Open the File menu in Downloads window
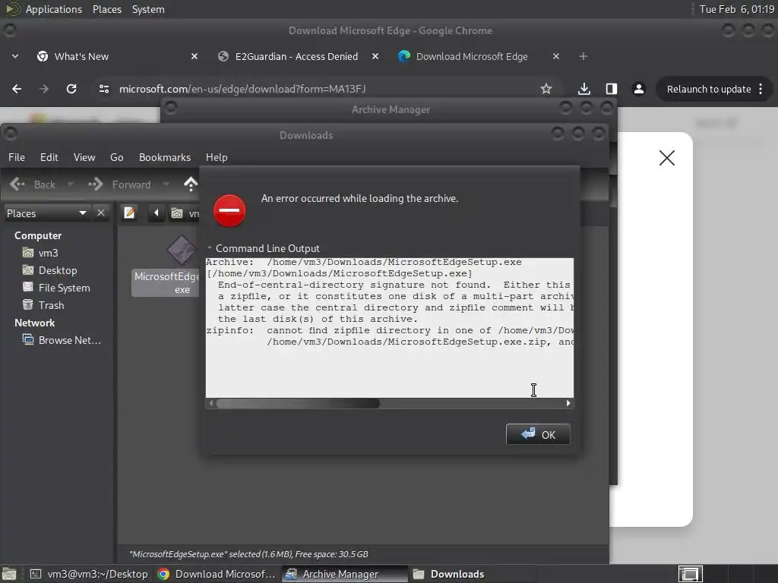Screen dimensions: 778x583 pyautogui.click(x=17, y=157)
